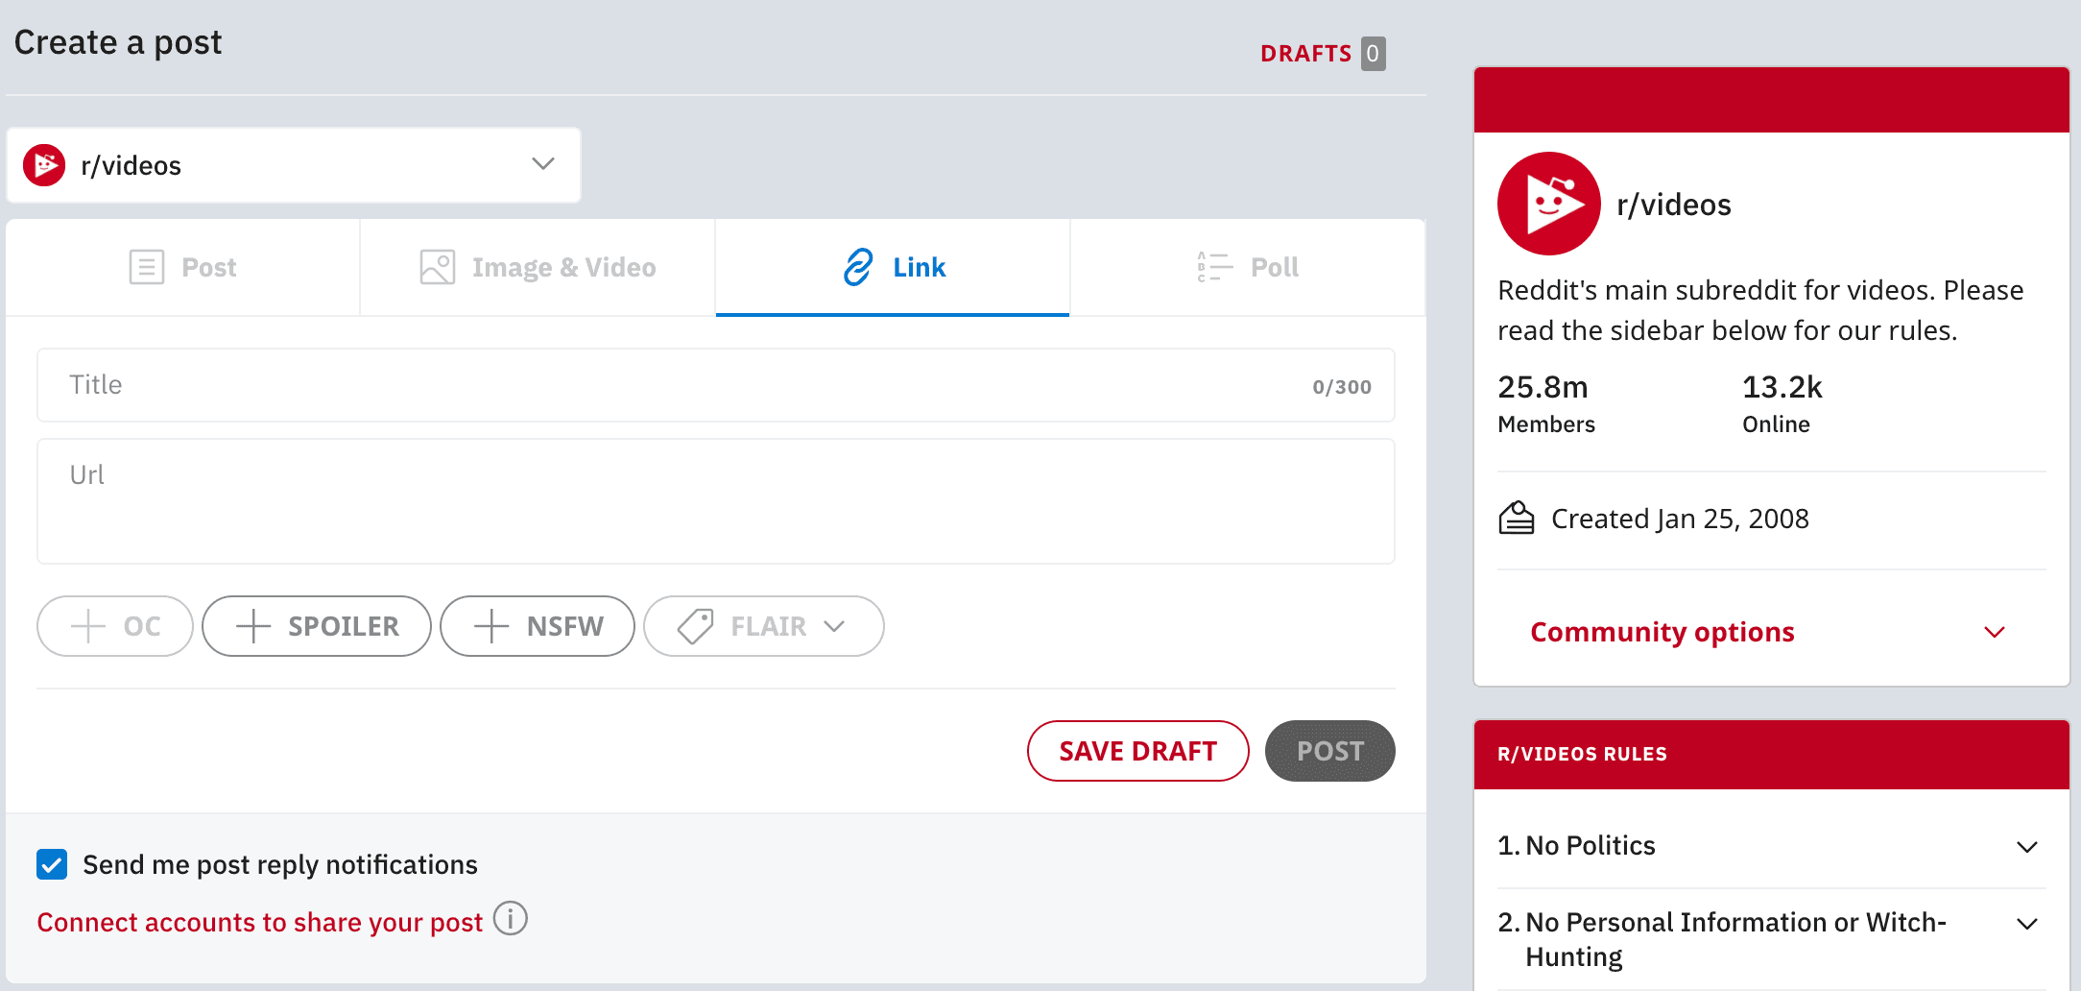Open the FLAIR dropdown
2081x991 pixels.
pos(764,626)
